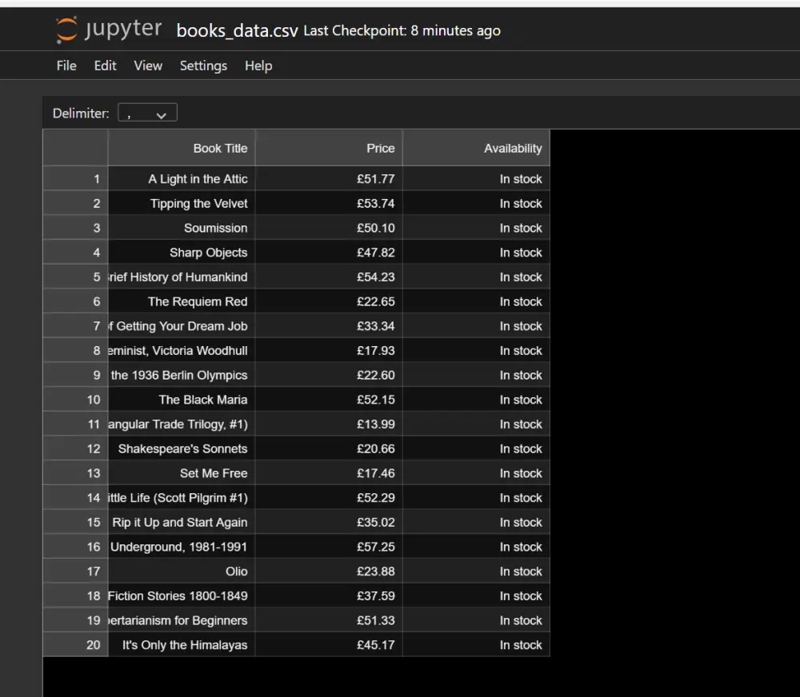The width and height of the screenshot is (800, 697).
Task: Select the Book Title column header
Action: [x=182, y=148]
